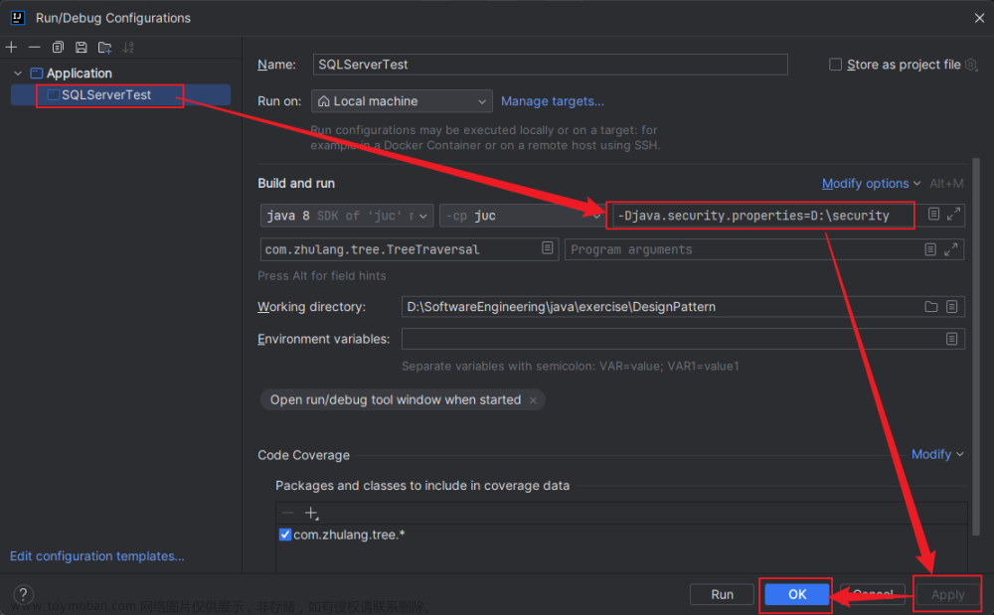Image resolution: width=994 pixels, height=615 pixels.
Task: Click the settings panel vertical scrollbar
Action: pos(976,345)
